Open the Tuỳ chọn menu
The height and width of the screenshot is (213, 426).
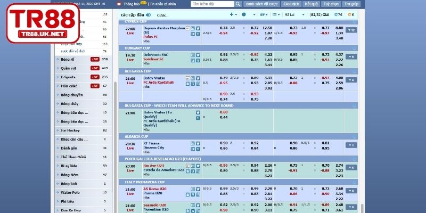[331, 4]
